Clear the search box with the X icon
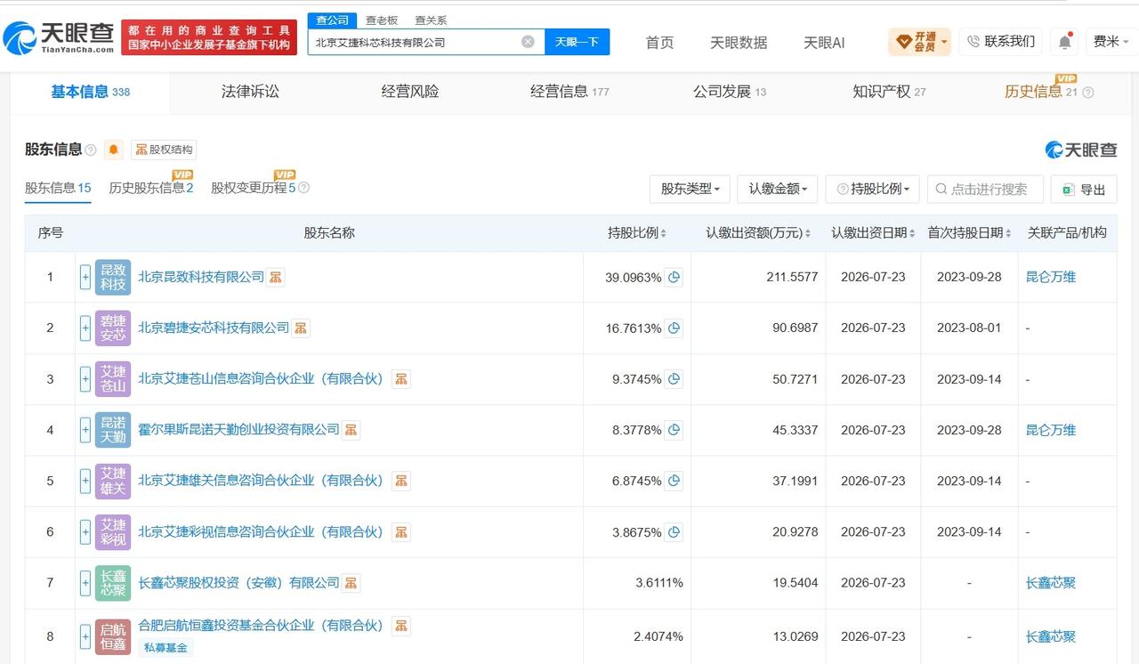 [528, 42]
